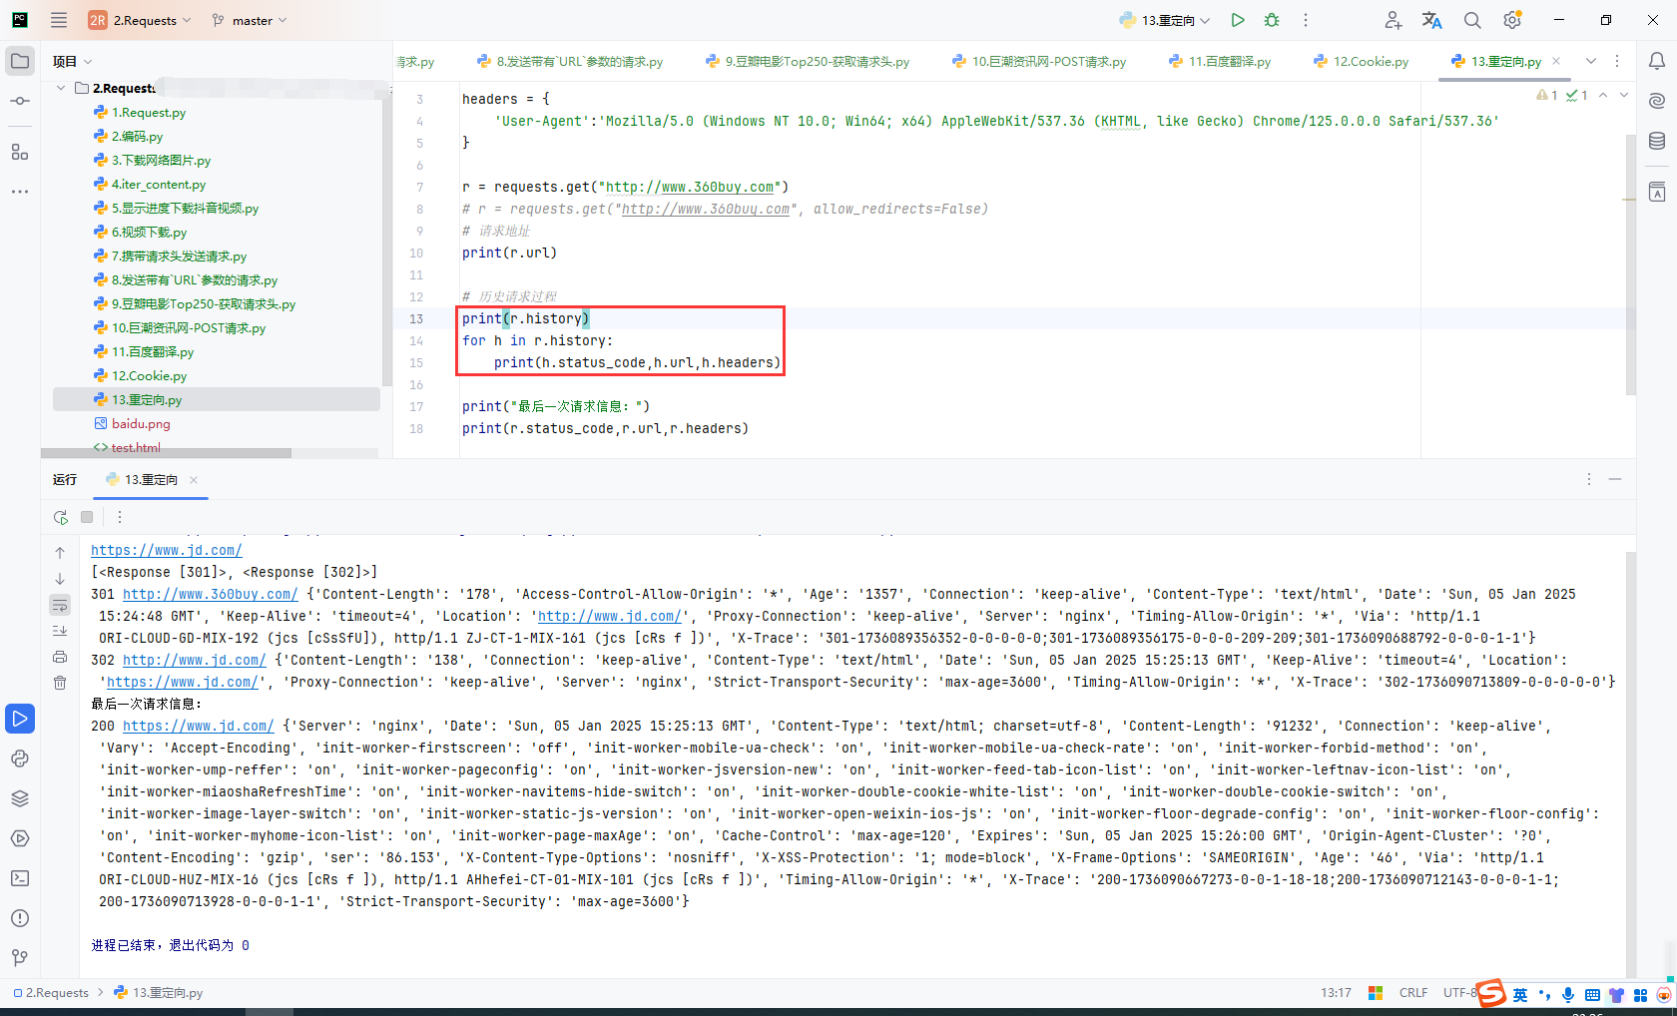The width and height of the screenshot is (1677, 1016).
Task: Open the Run tool window icon
Action: click(x=20, y=719)
